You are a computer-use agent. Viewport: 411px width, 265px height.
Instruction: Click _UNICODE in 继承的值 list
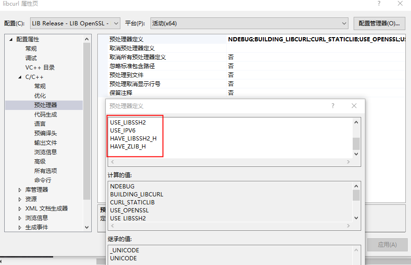click(x=125, y=250)
